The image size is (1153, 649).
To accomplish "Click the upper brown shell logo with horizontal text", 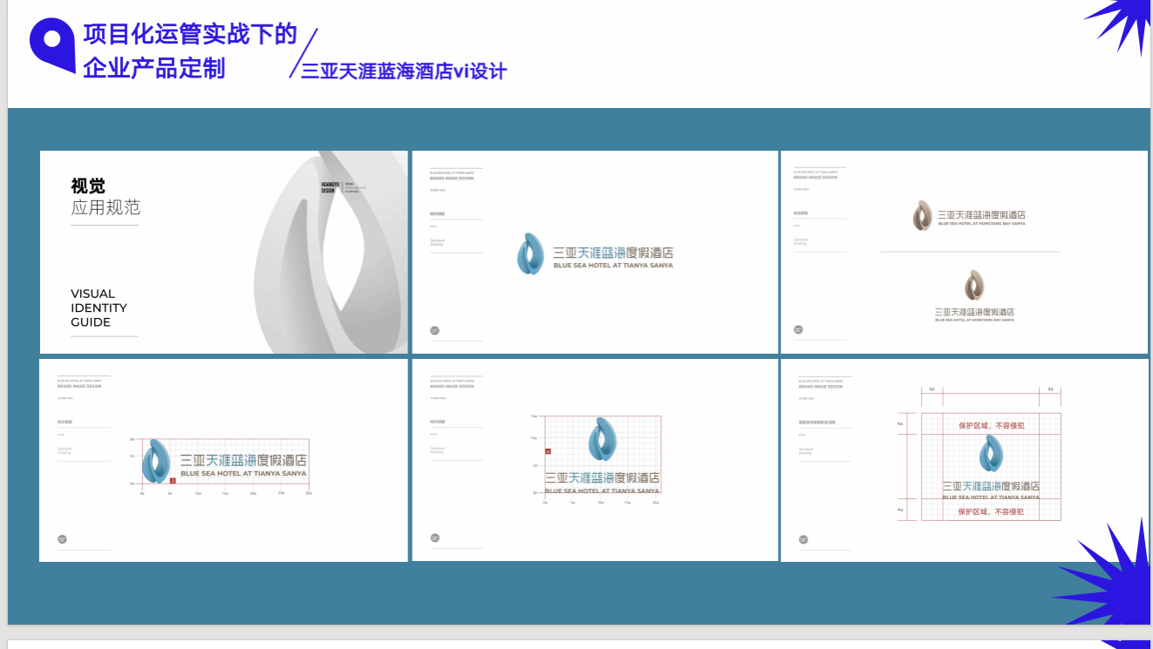I will tap(922, 216).
